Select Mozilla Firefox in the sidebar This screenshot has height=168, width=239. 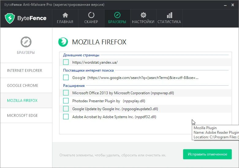26,100
